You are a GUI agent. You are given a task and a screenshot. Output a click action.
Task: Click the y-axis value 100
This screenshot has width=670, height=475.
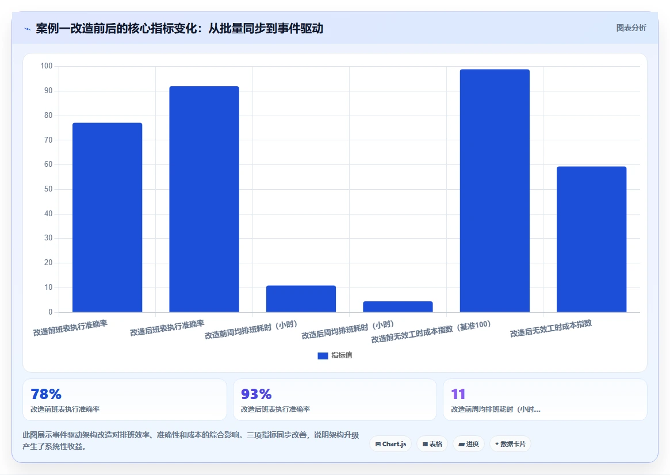point(47,66)
